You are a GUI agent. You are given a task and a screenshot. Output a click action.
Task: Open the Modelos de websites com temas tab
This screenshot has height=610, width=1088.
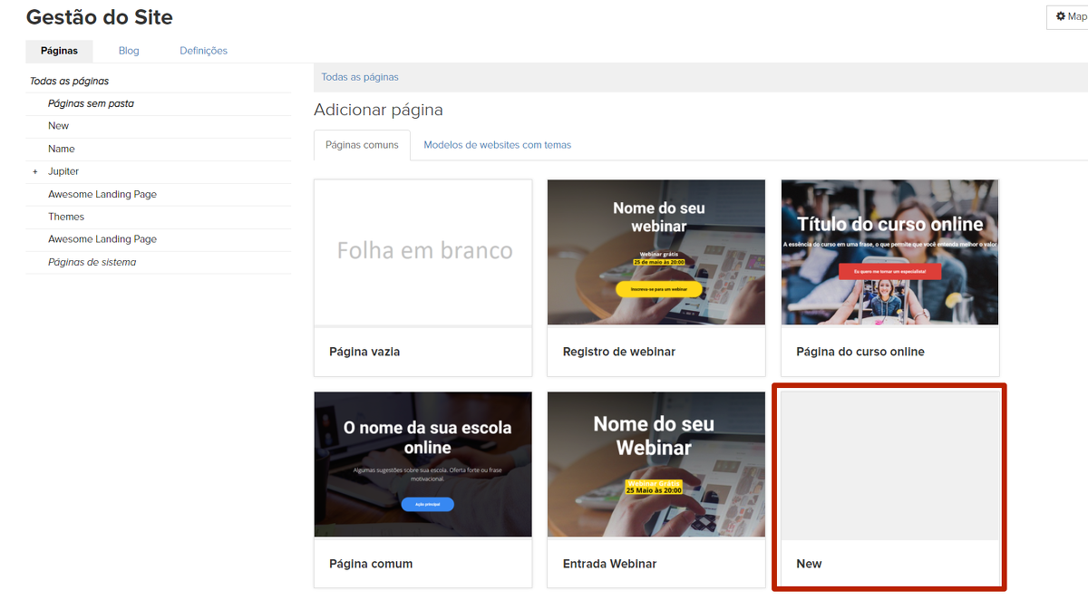pyautogui.click(x=497, y=145)
